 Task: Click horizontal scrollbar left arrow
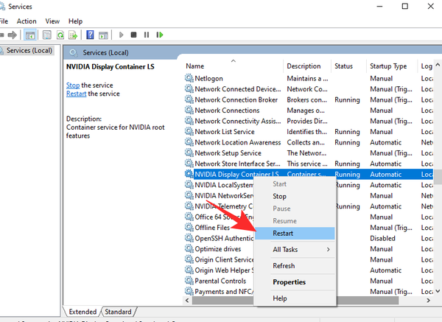(x=187, y=301)
